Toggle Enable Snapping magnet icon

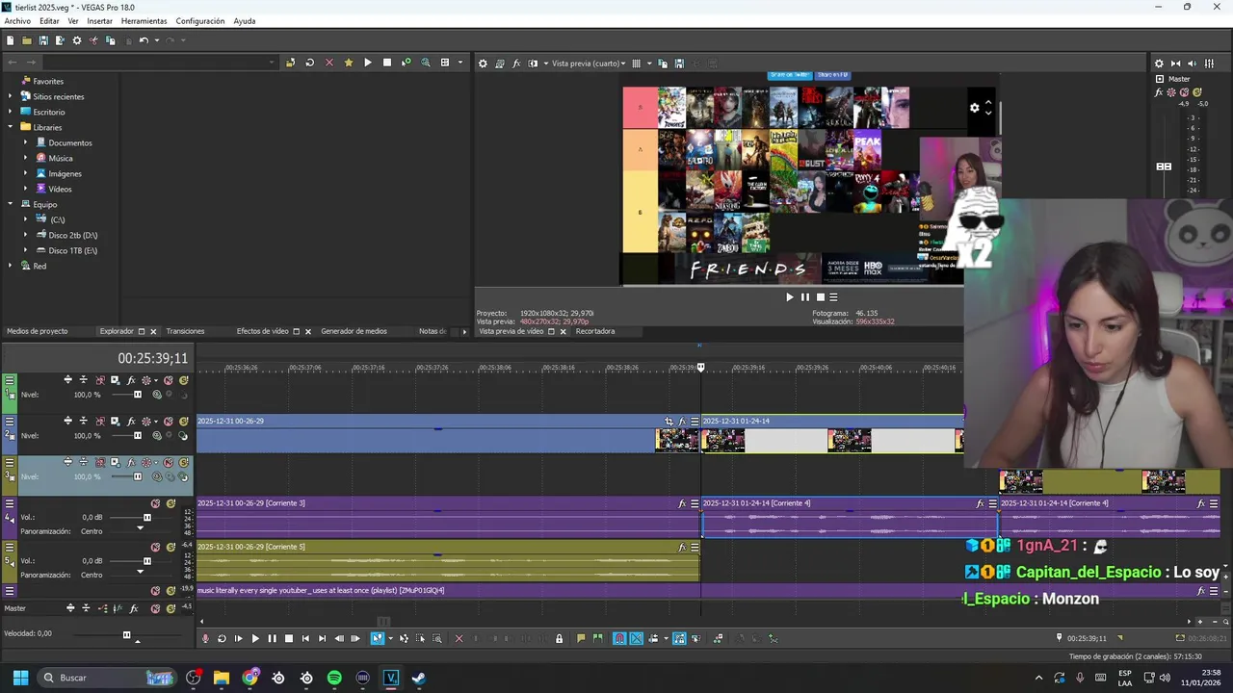point(619,638)
